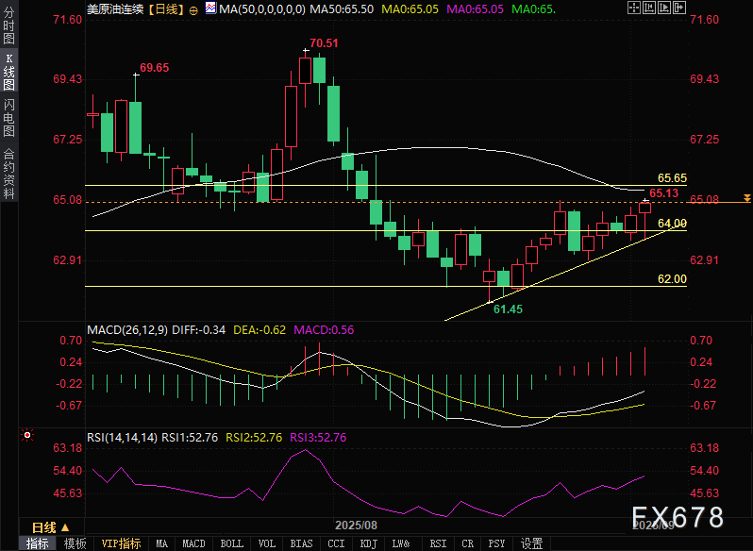753x551 pixels.
Task: Open the 分时图 sidebar view
Action: (8, 25)
